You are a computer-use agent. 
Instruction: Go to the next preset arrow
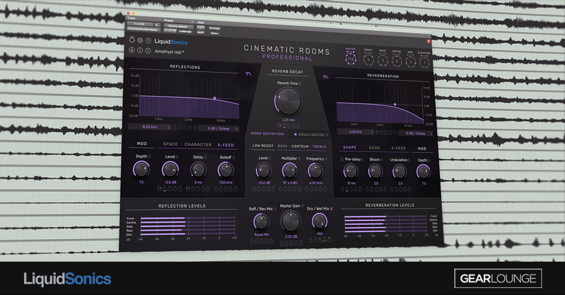(148, 51)
